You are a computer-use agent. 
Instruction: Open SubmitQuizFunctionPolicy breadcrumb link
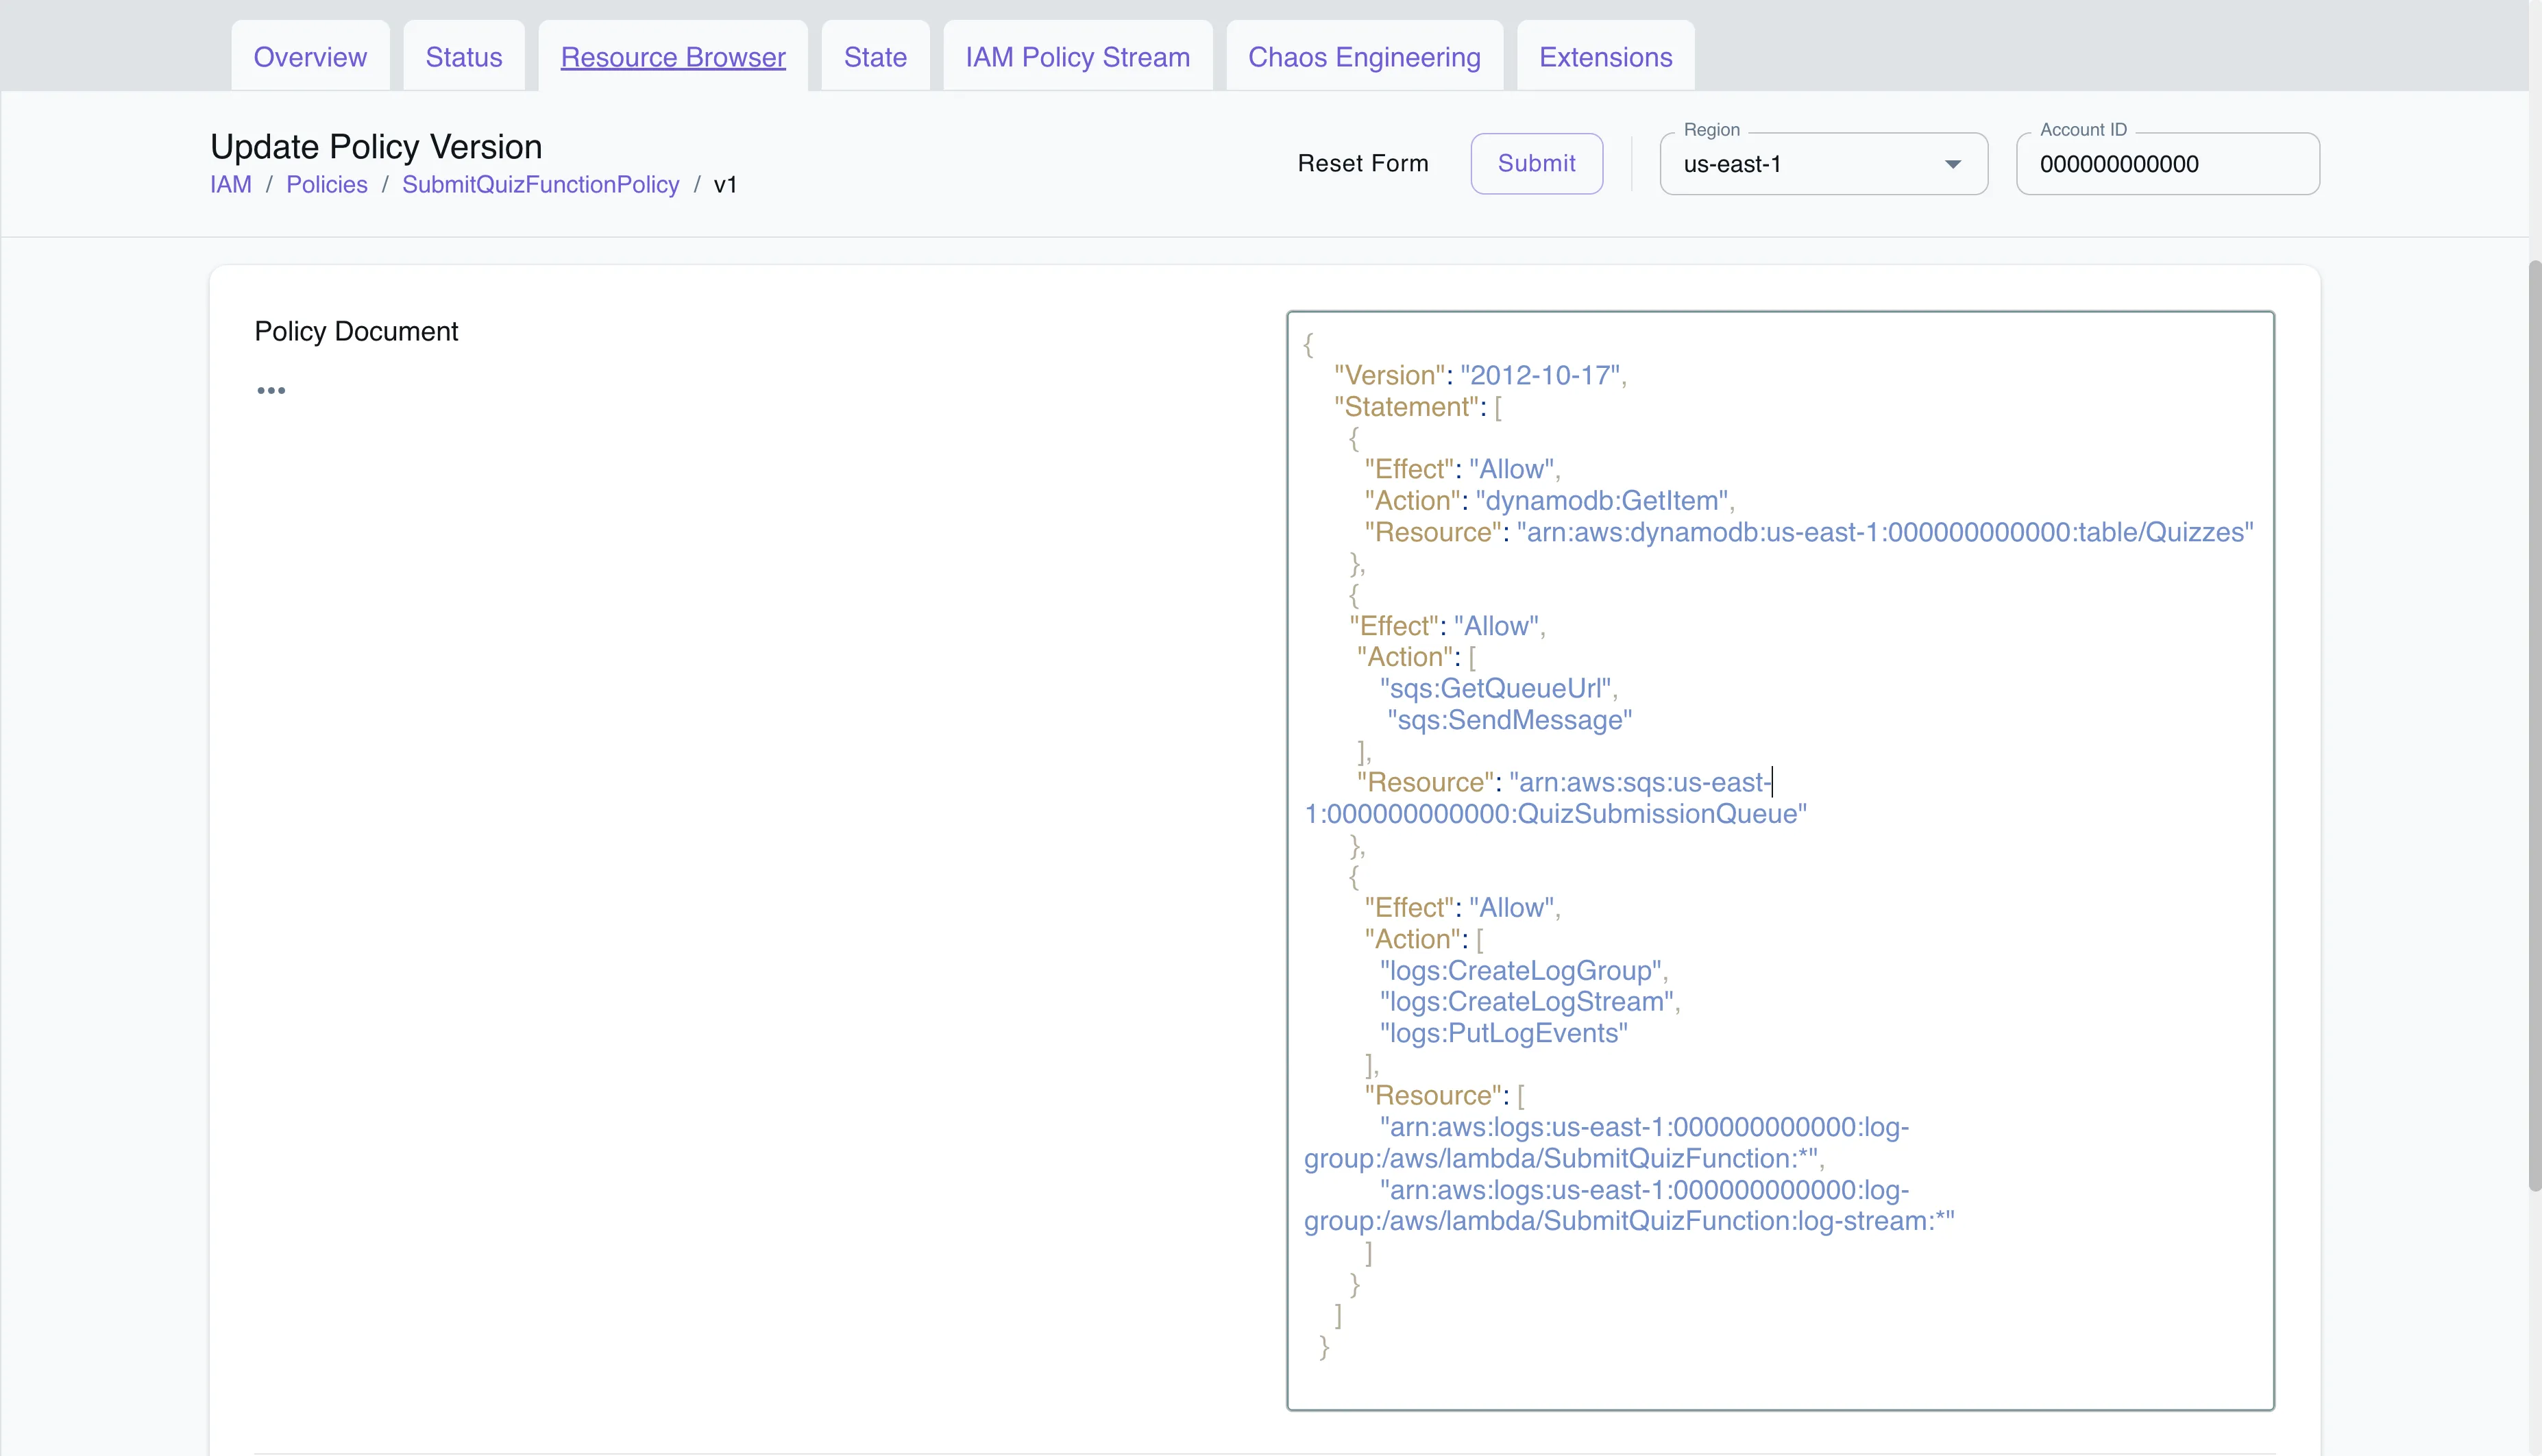[x=541, y=184]
